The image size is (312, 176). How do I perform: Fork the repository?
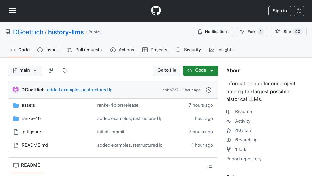252,32
